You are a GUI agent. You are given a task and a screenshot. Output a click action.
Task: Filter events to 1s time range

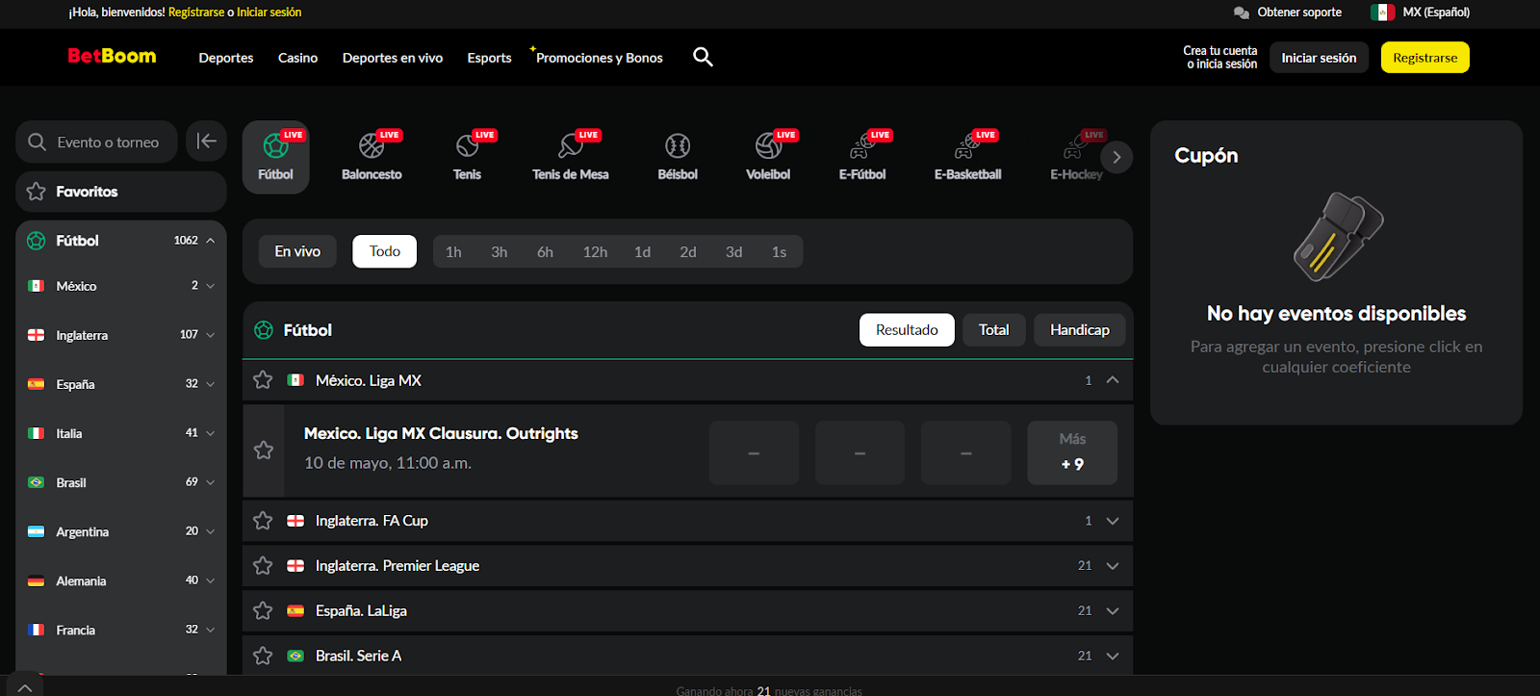(x=779, y=251)
